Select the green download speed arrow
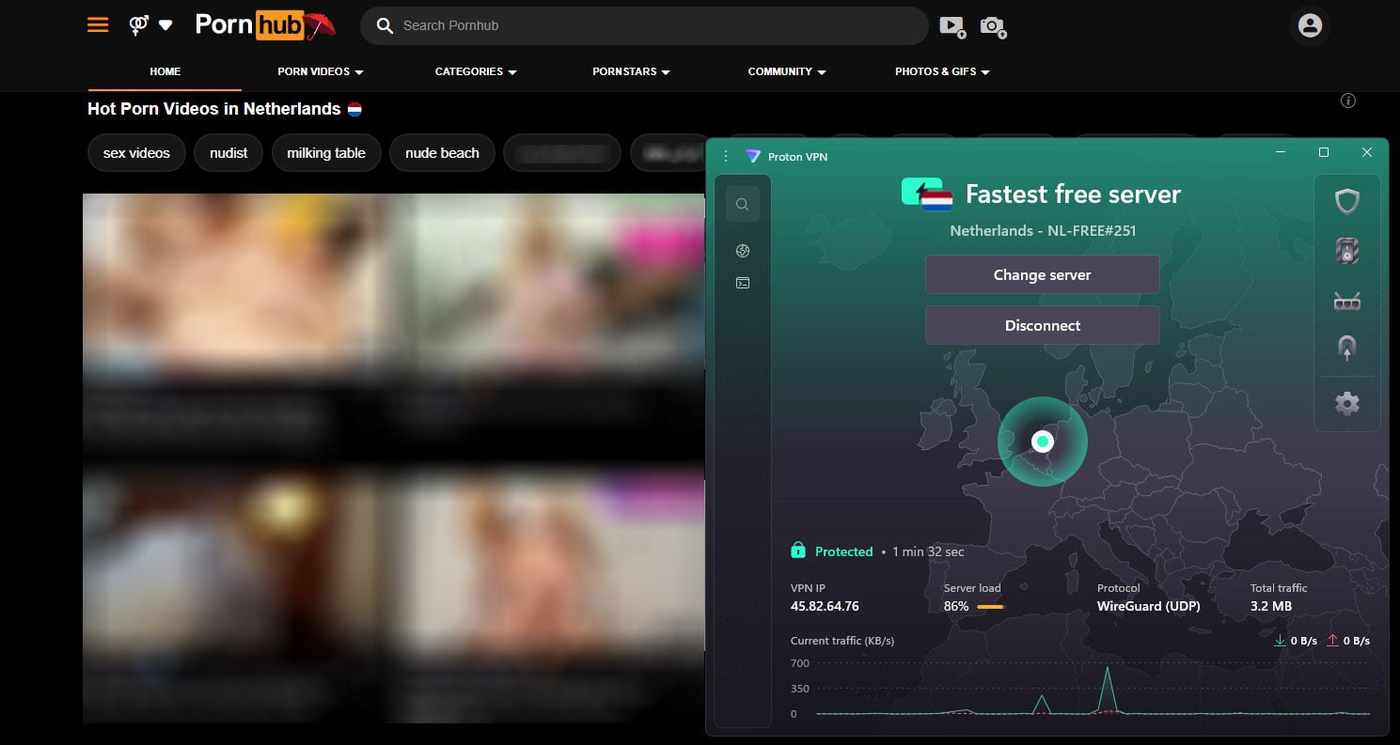Image resolution: width=1400 pixels, height=745 pixels. click(1280, 641)
